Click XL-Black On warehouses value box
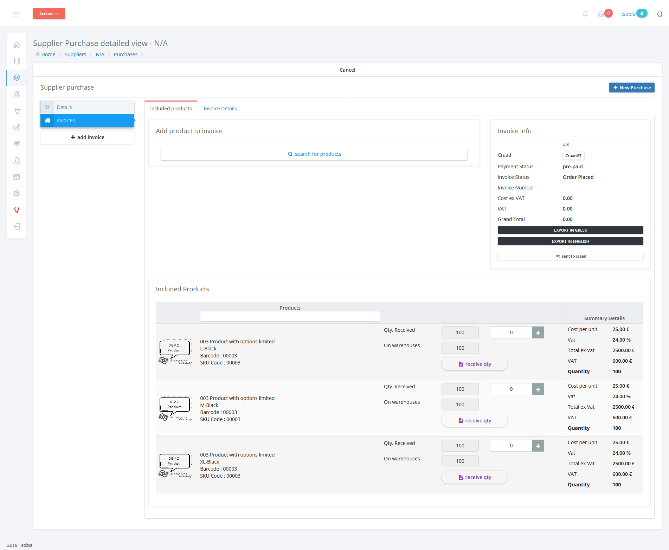 (460, 461)
